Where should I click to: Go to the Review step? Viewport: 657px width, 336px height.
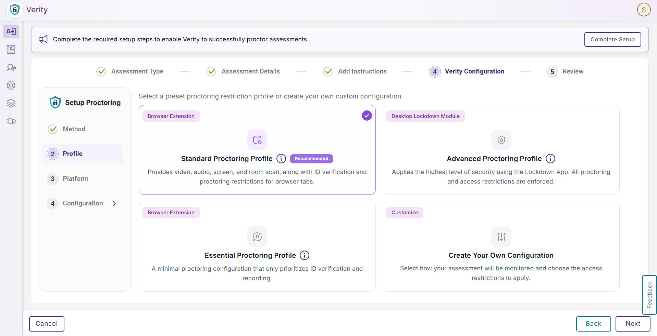point(565,71)
